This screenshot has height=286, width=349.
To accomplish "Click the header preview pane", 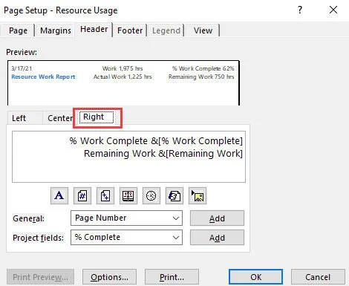I will (123, 83).
